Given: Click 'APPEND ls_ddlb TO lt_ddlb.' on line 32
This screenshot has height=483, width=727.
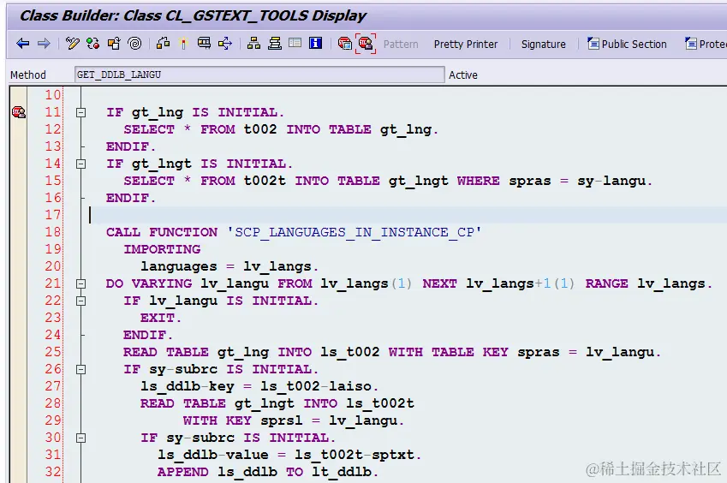Looking at the screenshot, I should (268, 472).
